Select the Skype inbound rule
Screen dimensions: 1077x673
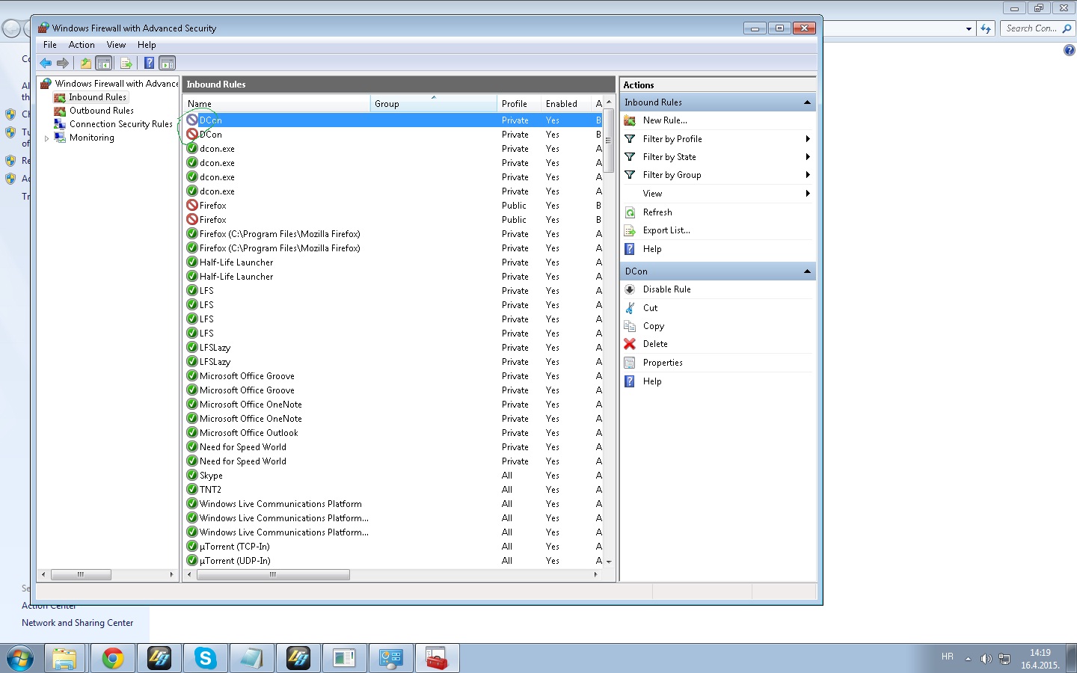(x=393, y=476)
